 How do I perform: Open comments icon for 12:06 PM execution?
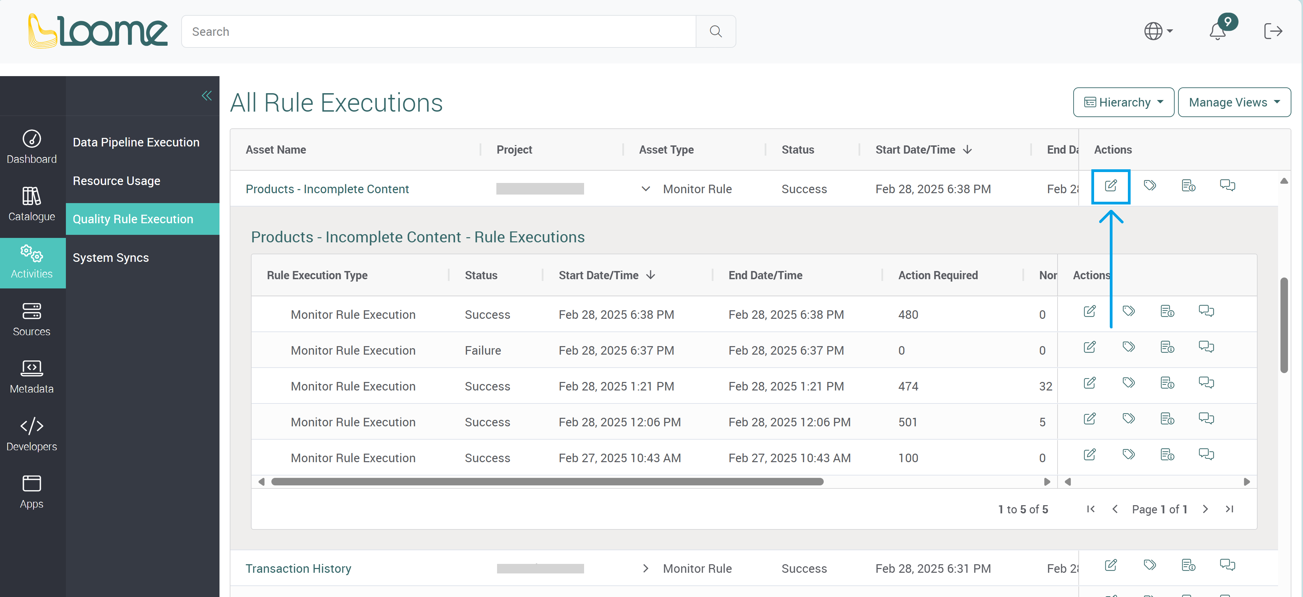(x=1206, y=419)
